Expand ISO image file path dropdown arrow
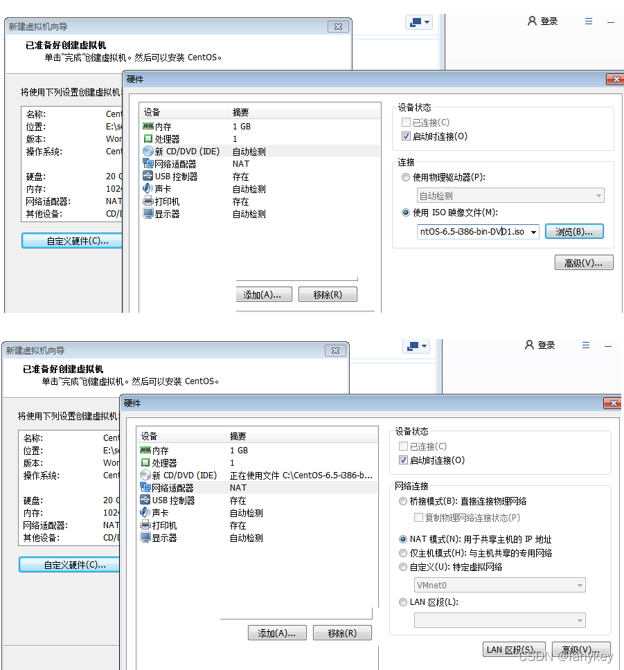The image size is (624, 670). click(534, 232)
